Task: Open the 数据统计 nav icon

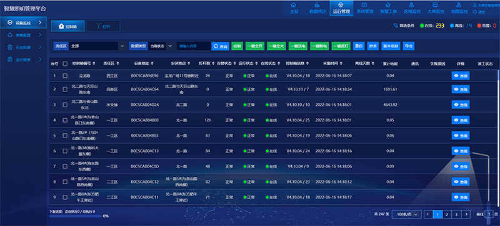Action: [317, 5]
